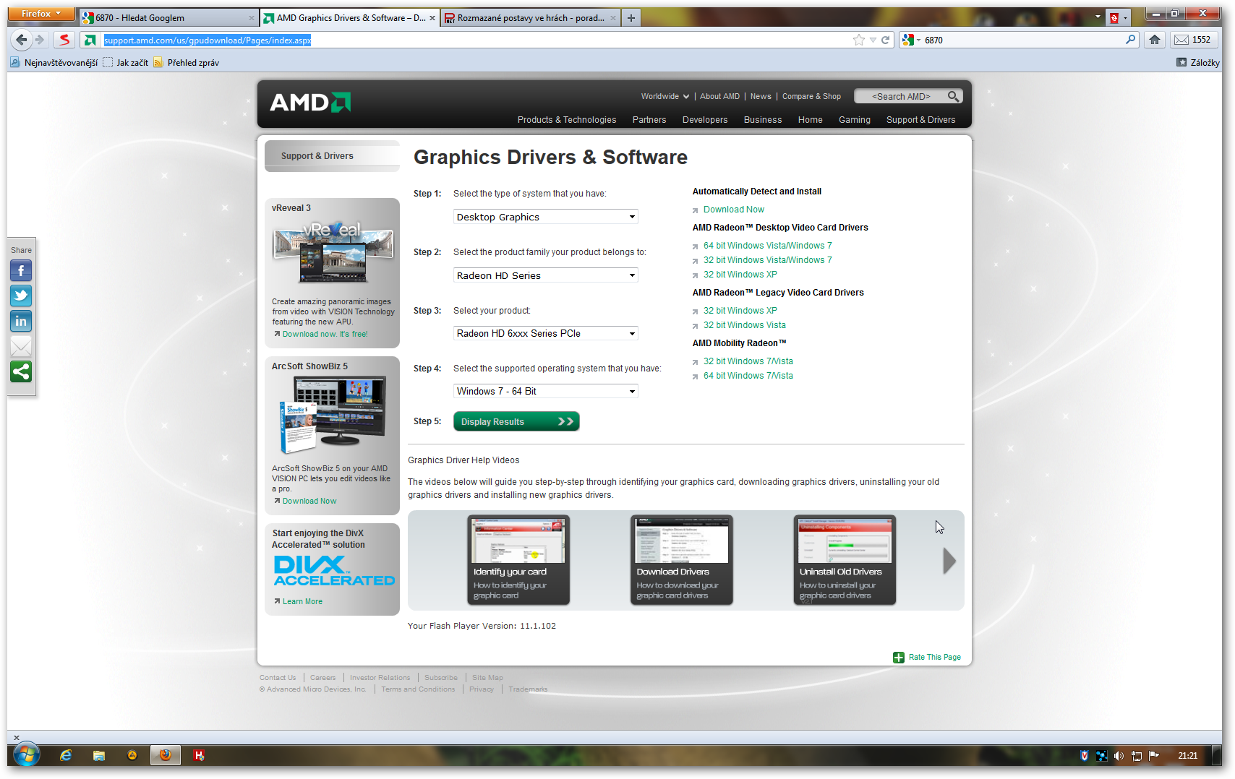Image resolution: width=1235 pixels, height=779 pixels.
Task: Bookmark page with star icon
Action: tap(858, 40)
